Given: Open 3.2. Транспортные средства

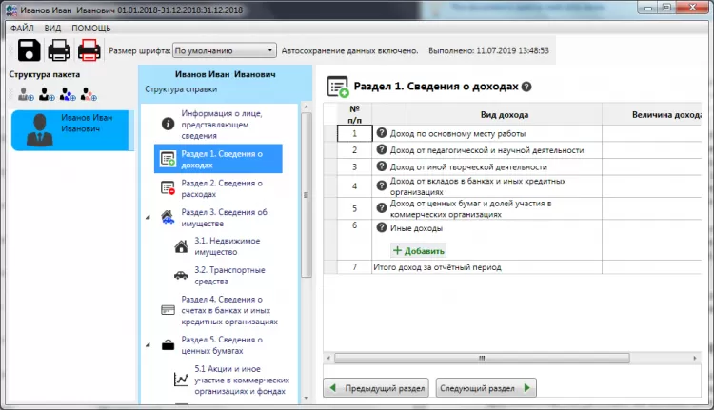Looking at the screenshot, I should point(229,275).
